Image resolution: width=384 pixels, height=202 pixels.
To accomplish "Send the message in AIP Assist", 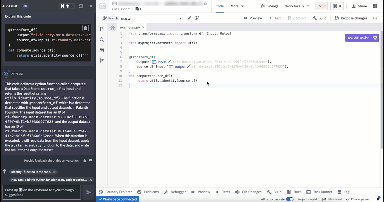I will [x=88, y=192].
